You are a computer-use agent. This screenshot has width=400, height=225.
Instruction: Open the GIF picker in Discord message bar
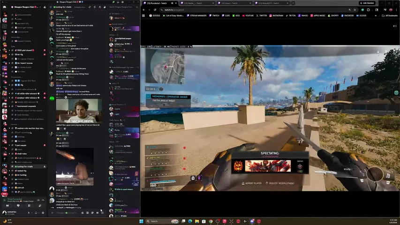click(x=88, y=213)
